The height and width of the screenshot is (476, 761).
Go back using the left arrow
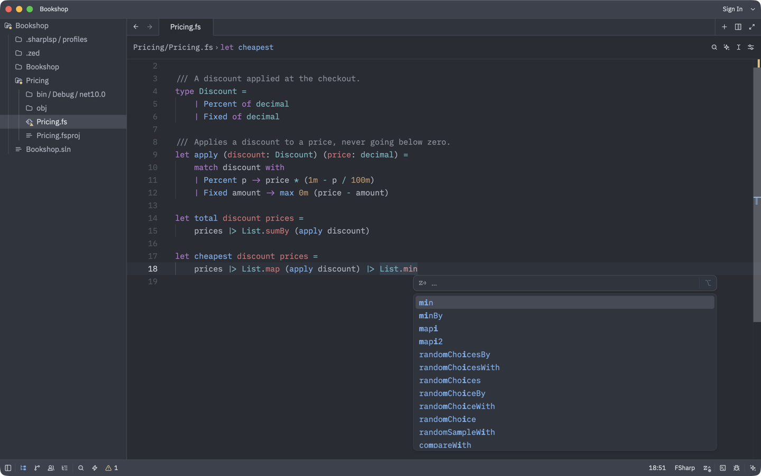136,27
